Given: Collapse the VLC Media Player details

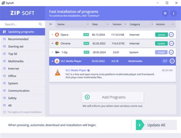Looking at the screenshot, I should tap(52, 61).
